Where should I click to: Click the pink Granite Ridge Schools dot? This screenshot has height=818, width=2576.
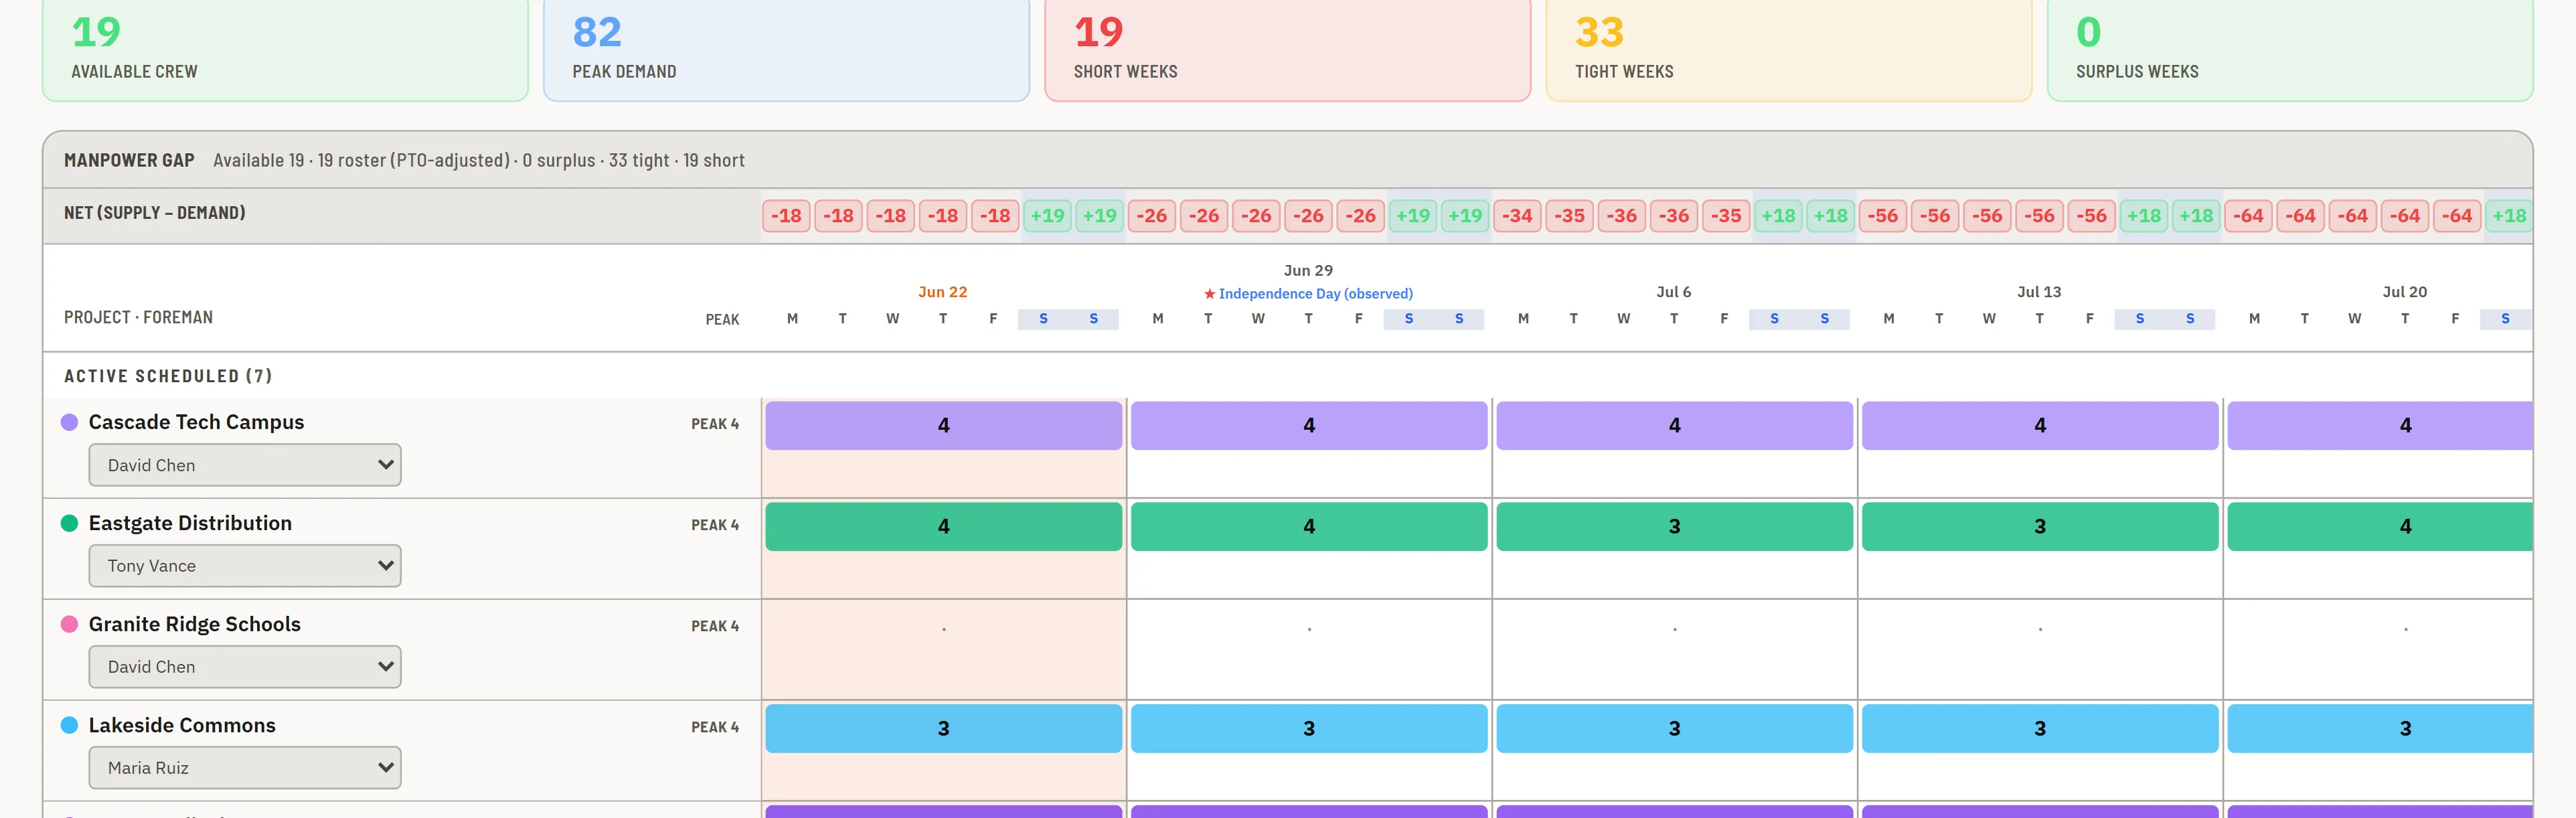pyautogui.click(x=69, y=624)
